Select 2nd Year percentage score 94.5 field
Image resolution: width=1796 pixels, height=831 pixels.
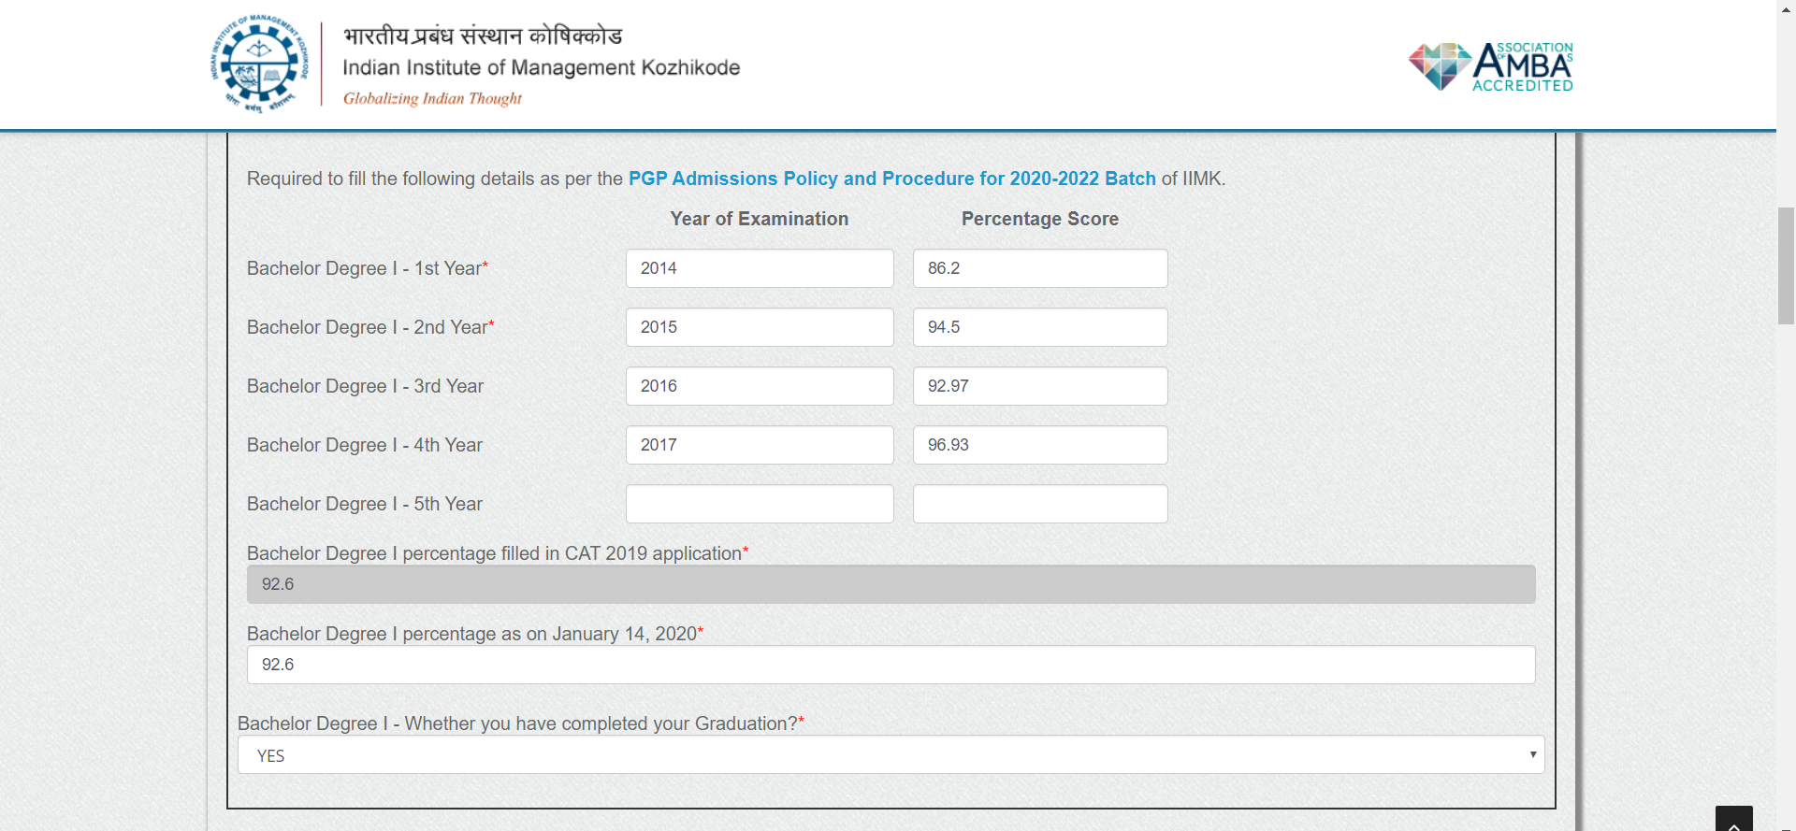(1040, 327)
